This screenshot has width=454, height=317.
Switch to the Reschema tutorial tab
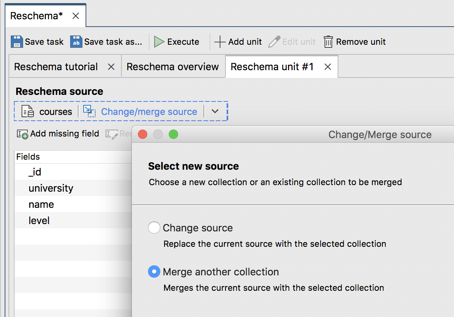pos(55,66)
